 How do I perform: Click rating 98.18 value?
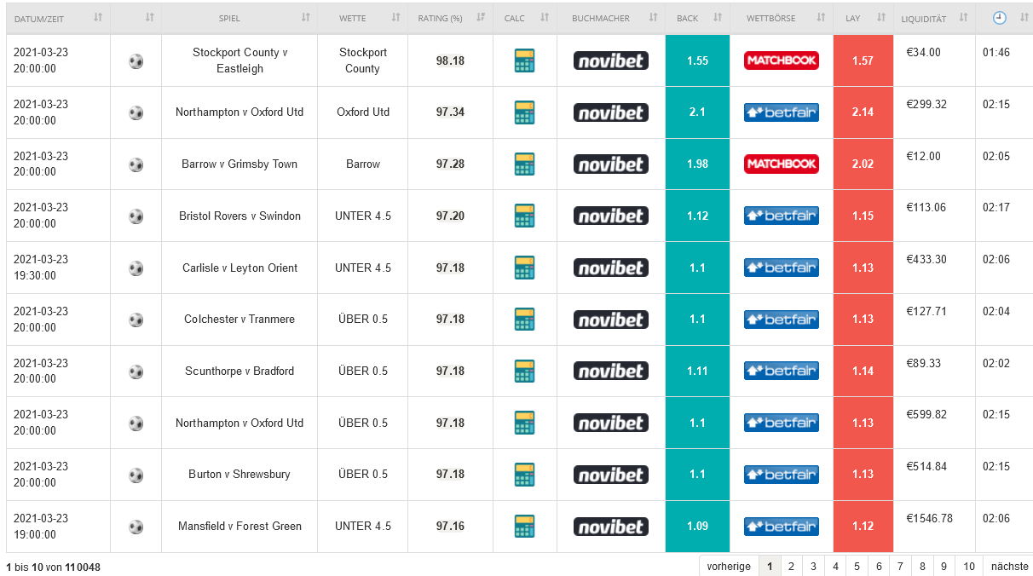pos(450,60)
